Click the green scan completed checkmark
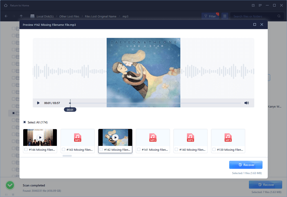This screenshot has height=197, width=287. pos(10,185)
